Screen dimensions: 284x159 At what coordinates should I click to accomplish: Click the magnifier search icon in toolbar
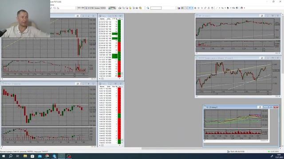click(x=148, y=8)
